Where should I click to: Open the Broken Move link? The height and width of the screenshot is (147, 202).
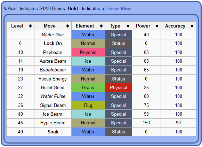pos(119,8)
